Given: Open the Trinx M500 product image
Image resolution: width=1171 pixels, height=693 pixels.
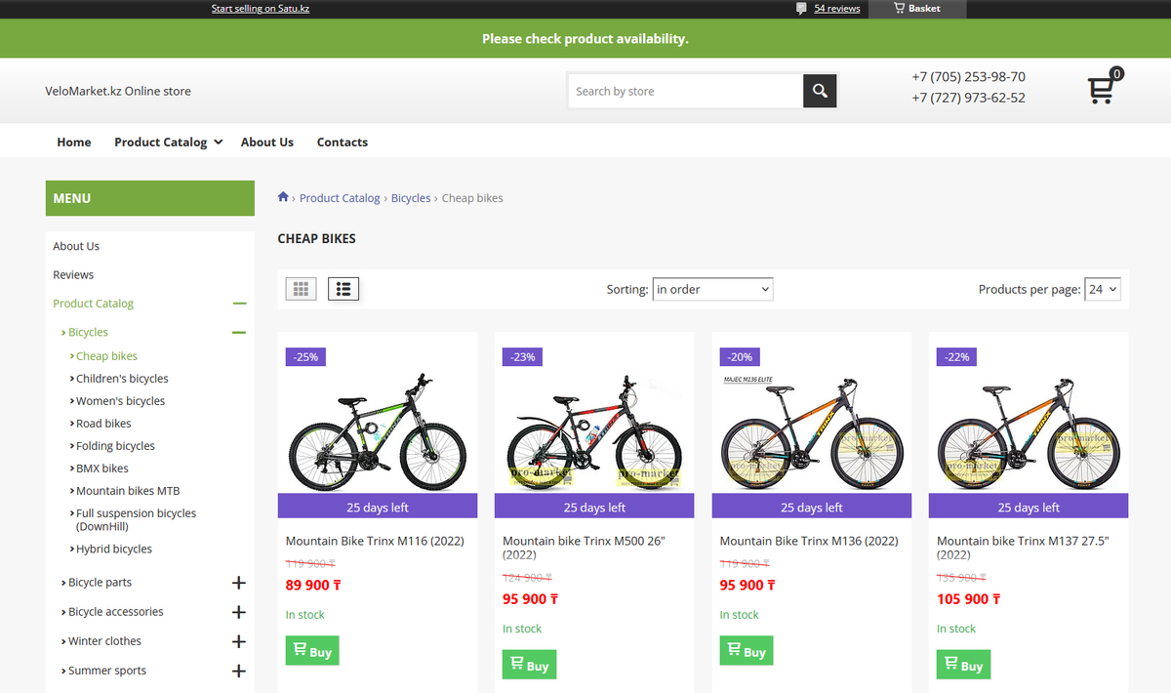Looking at the screenshot, I should (594, 430).
